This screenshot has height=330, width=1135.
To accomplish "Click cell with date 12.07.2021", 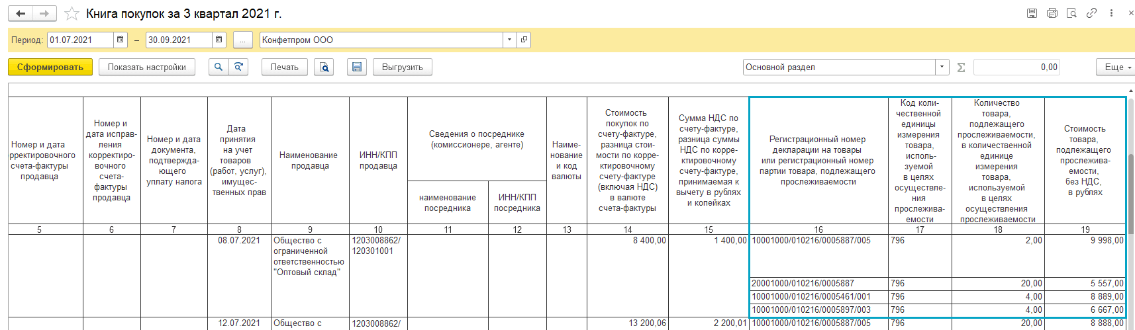I will 239,323.
